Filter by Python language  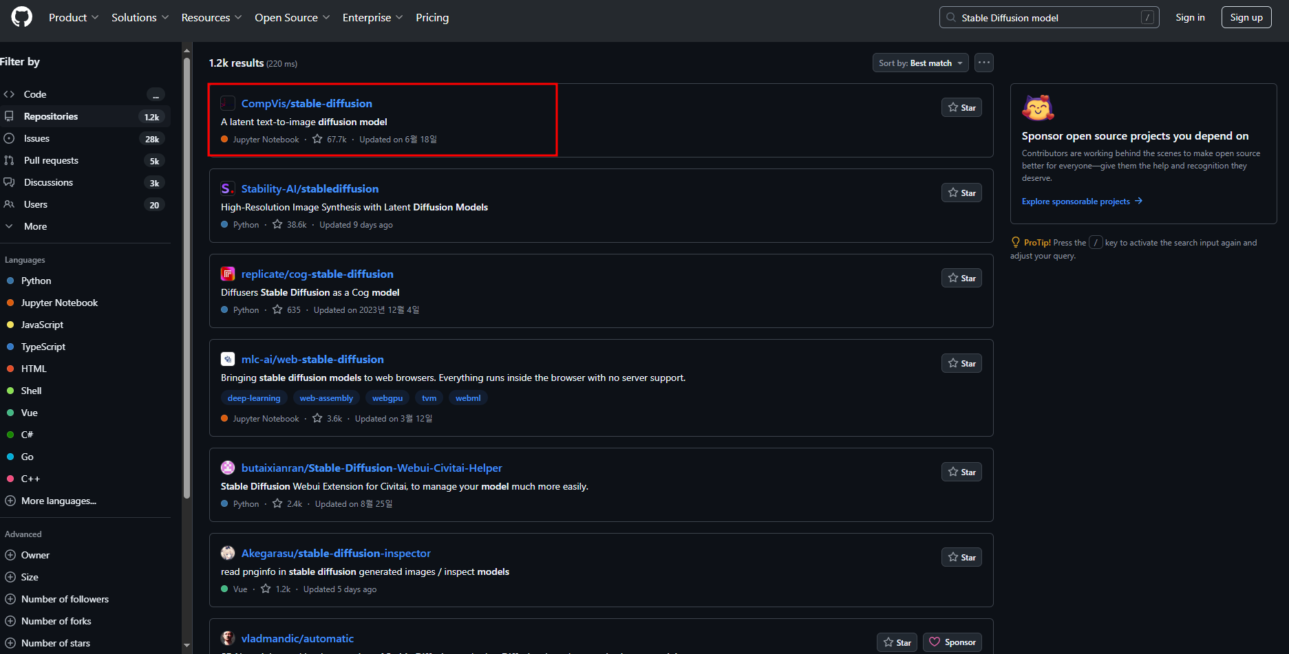pos(36,281)
